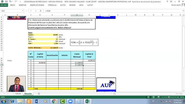Switch to Page Break Preview icon

tap(159, 97)
